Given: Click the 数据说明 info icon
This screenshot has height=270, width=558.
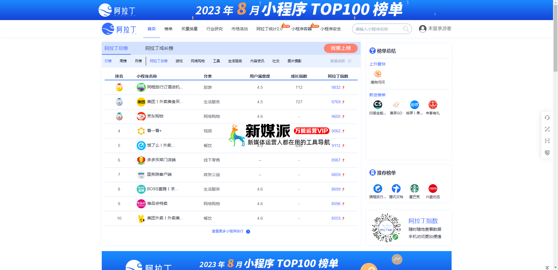Looking at the screenshot, I should click(x=350, y=61).
